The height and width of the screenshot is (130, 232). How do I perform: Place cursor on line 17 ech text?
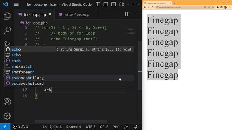pyautogui.click(x=47, y=90)
